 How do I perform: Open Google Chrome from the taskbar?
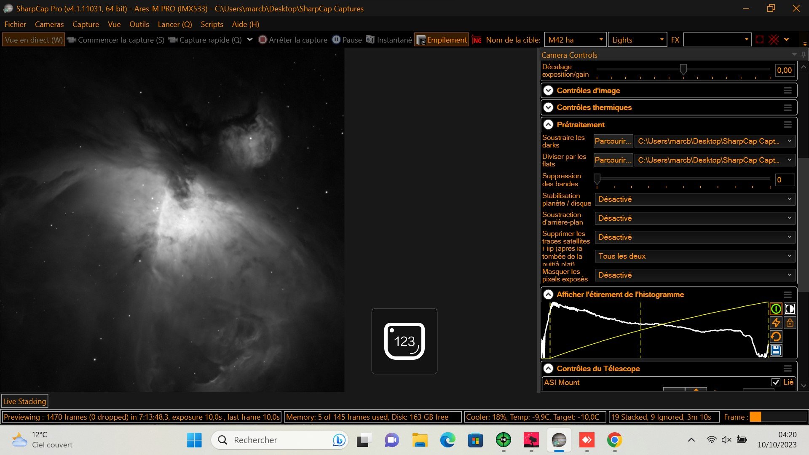[615, 440]
